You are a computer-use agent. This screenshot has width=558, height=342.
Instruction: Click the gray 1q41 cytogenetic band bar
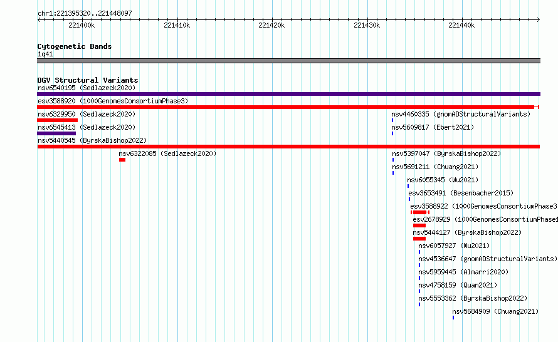pos(288,61)
